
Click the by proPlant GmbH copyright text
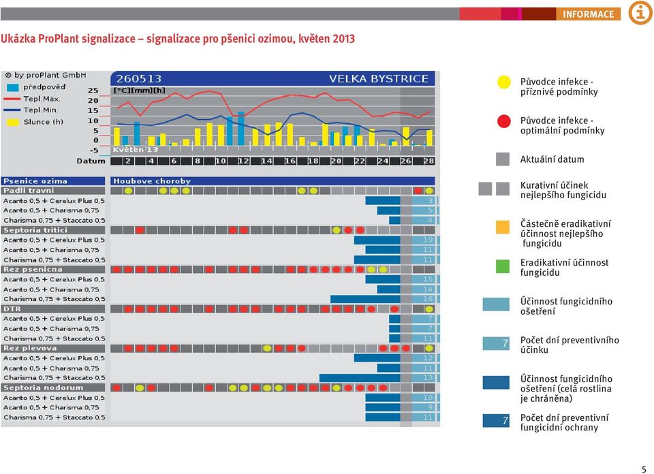[x=46, y=75]
